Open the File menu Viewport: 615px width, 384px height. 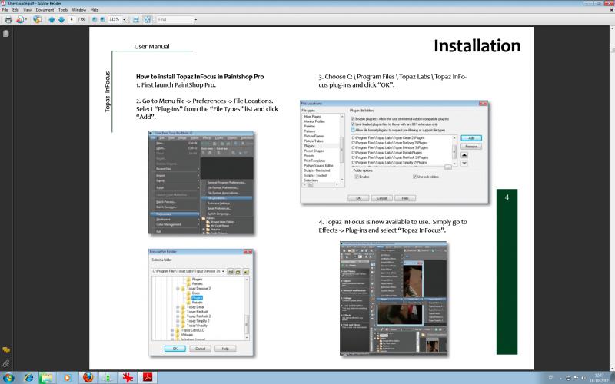click(x=5, y=10)
